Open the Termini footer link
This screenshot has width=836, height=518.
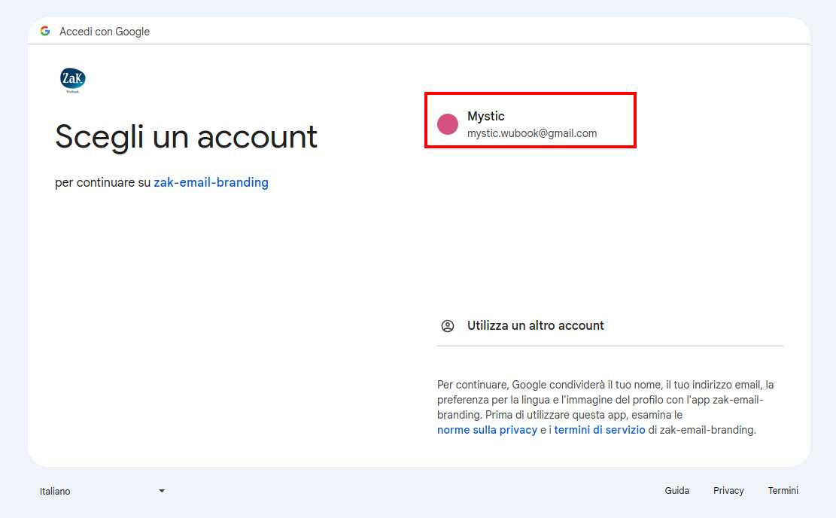click(783, 491)
